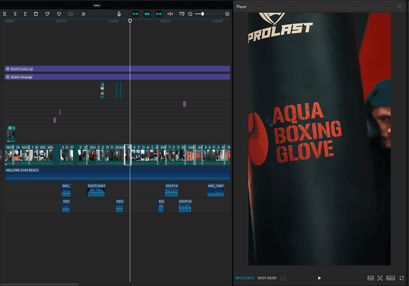Click the player zoom/focus icon
Image resolution: width=409 pixels, height=286 pixels.
[x=380, y=278]
